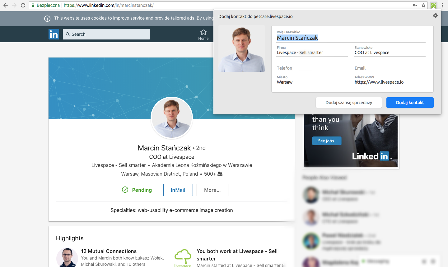The image size is (448, 267).
Task: Click the Specialties summary text
Action: (172, 210)
